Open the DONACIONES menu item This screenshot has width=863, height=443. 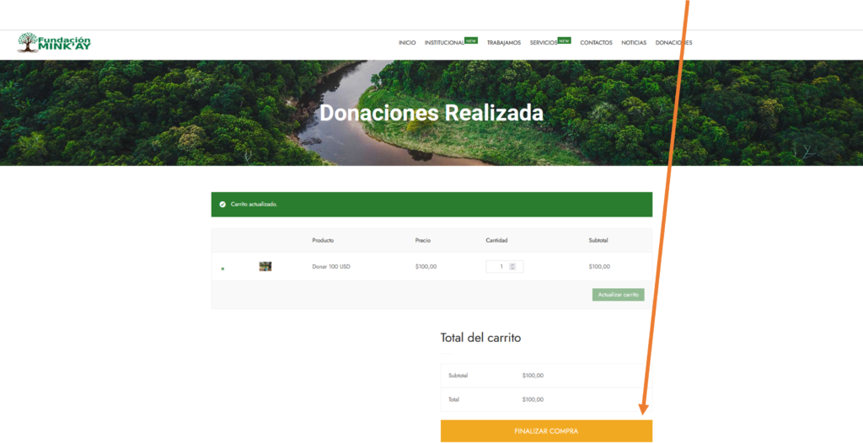[673, 43]
